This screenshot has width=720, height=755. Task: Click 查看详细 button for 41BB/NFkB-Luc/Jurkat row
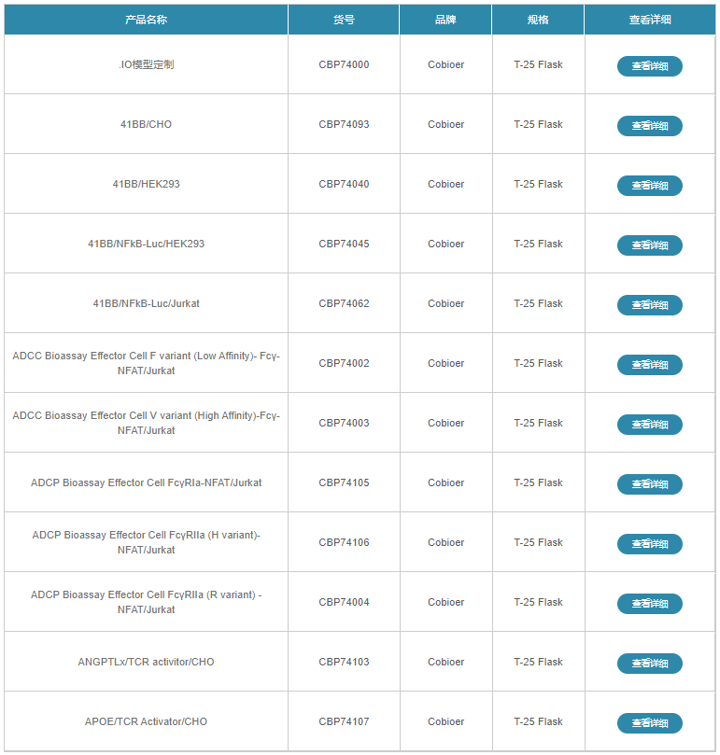(649, 305)
